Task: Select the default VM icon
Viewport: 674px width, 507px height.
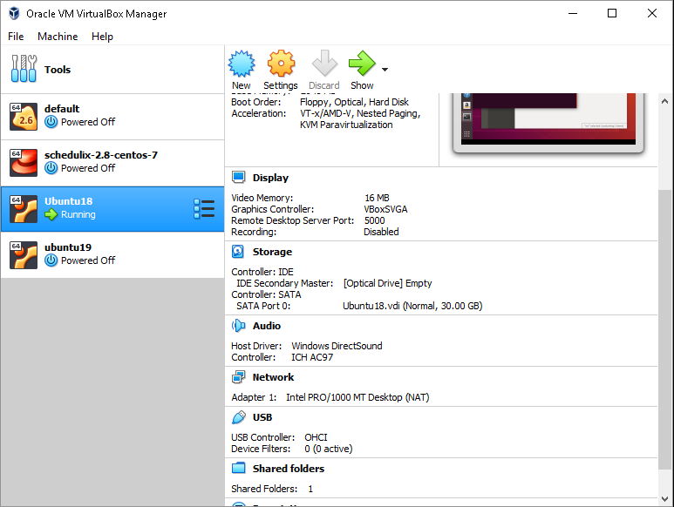Action: [24, 117]
